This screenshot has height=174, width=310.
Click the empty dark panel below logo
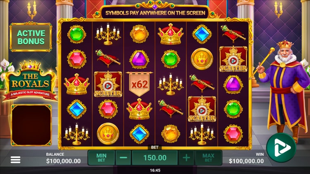(31, 125)
